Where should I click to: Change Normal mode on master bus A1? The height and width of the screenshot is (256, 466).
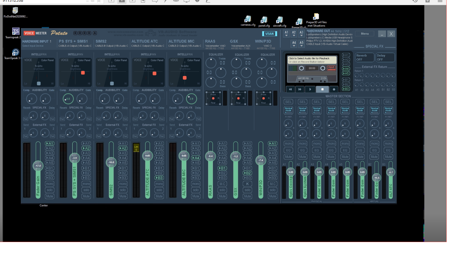pos(288,110)
